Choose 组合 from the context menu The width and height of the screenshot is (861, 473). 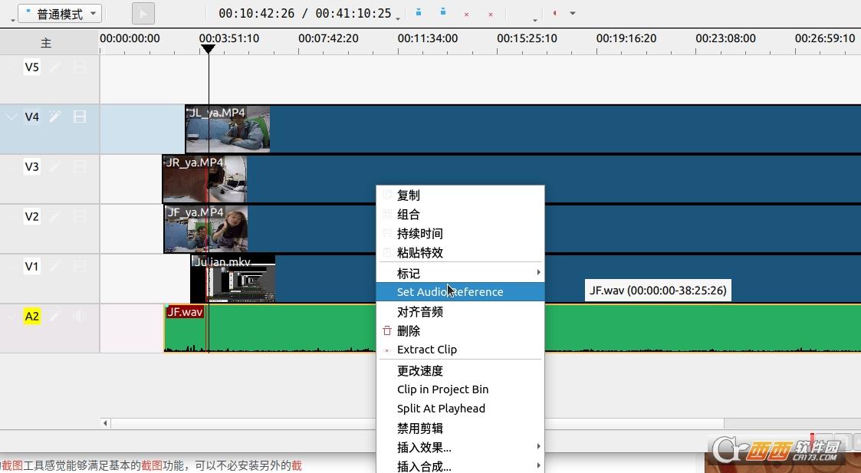point(460,214)
